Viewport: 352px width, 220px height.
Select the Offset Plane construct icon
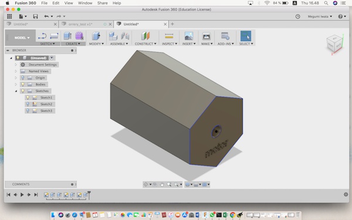point(145,36)
